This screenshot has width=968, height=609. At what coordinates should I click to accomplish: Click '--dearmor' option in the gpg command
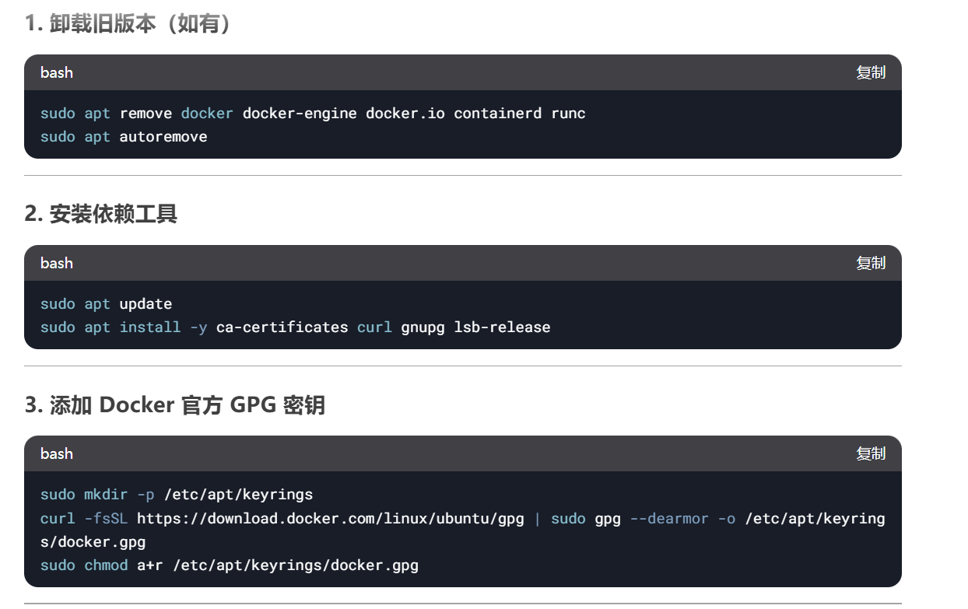669,518
